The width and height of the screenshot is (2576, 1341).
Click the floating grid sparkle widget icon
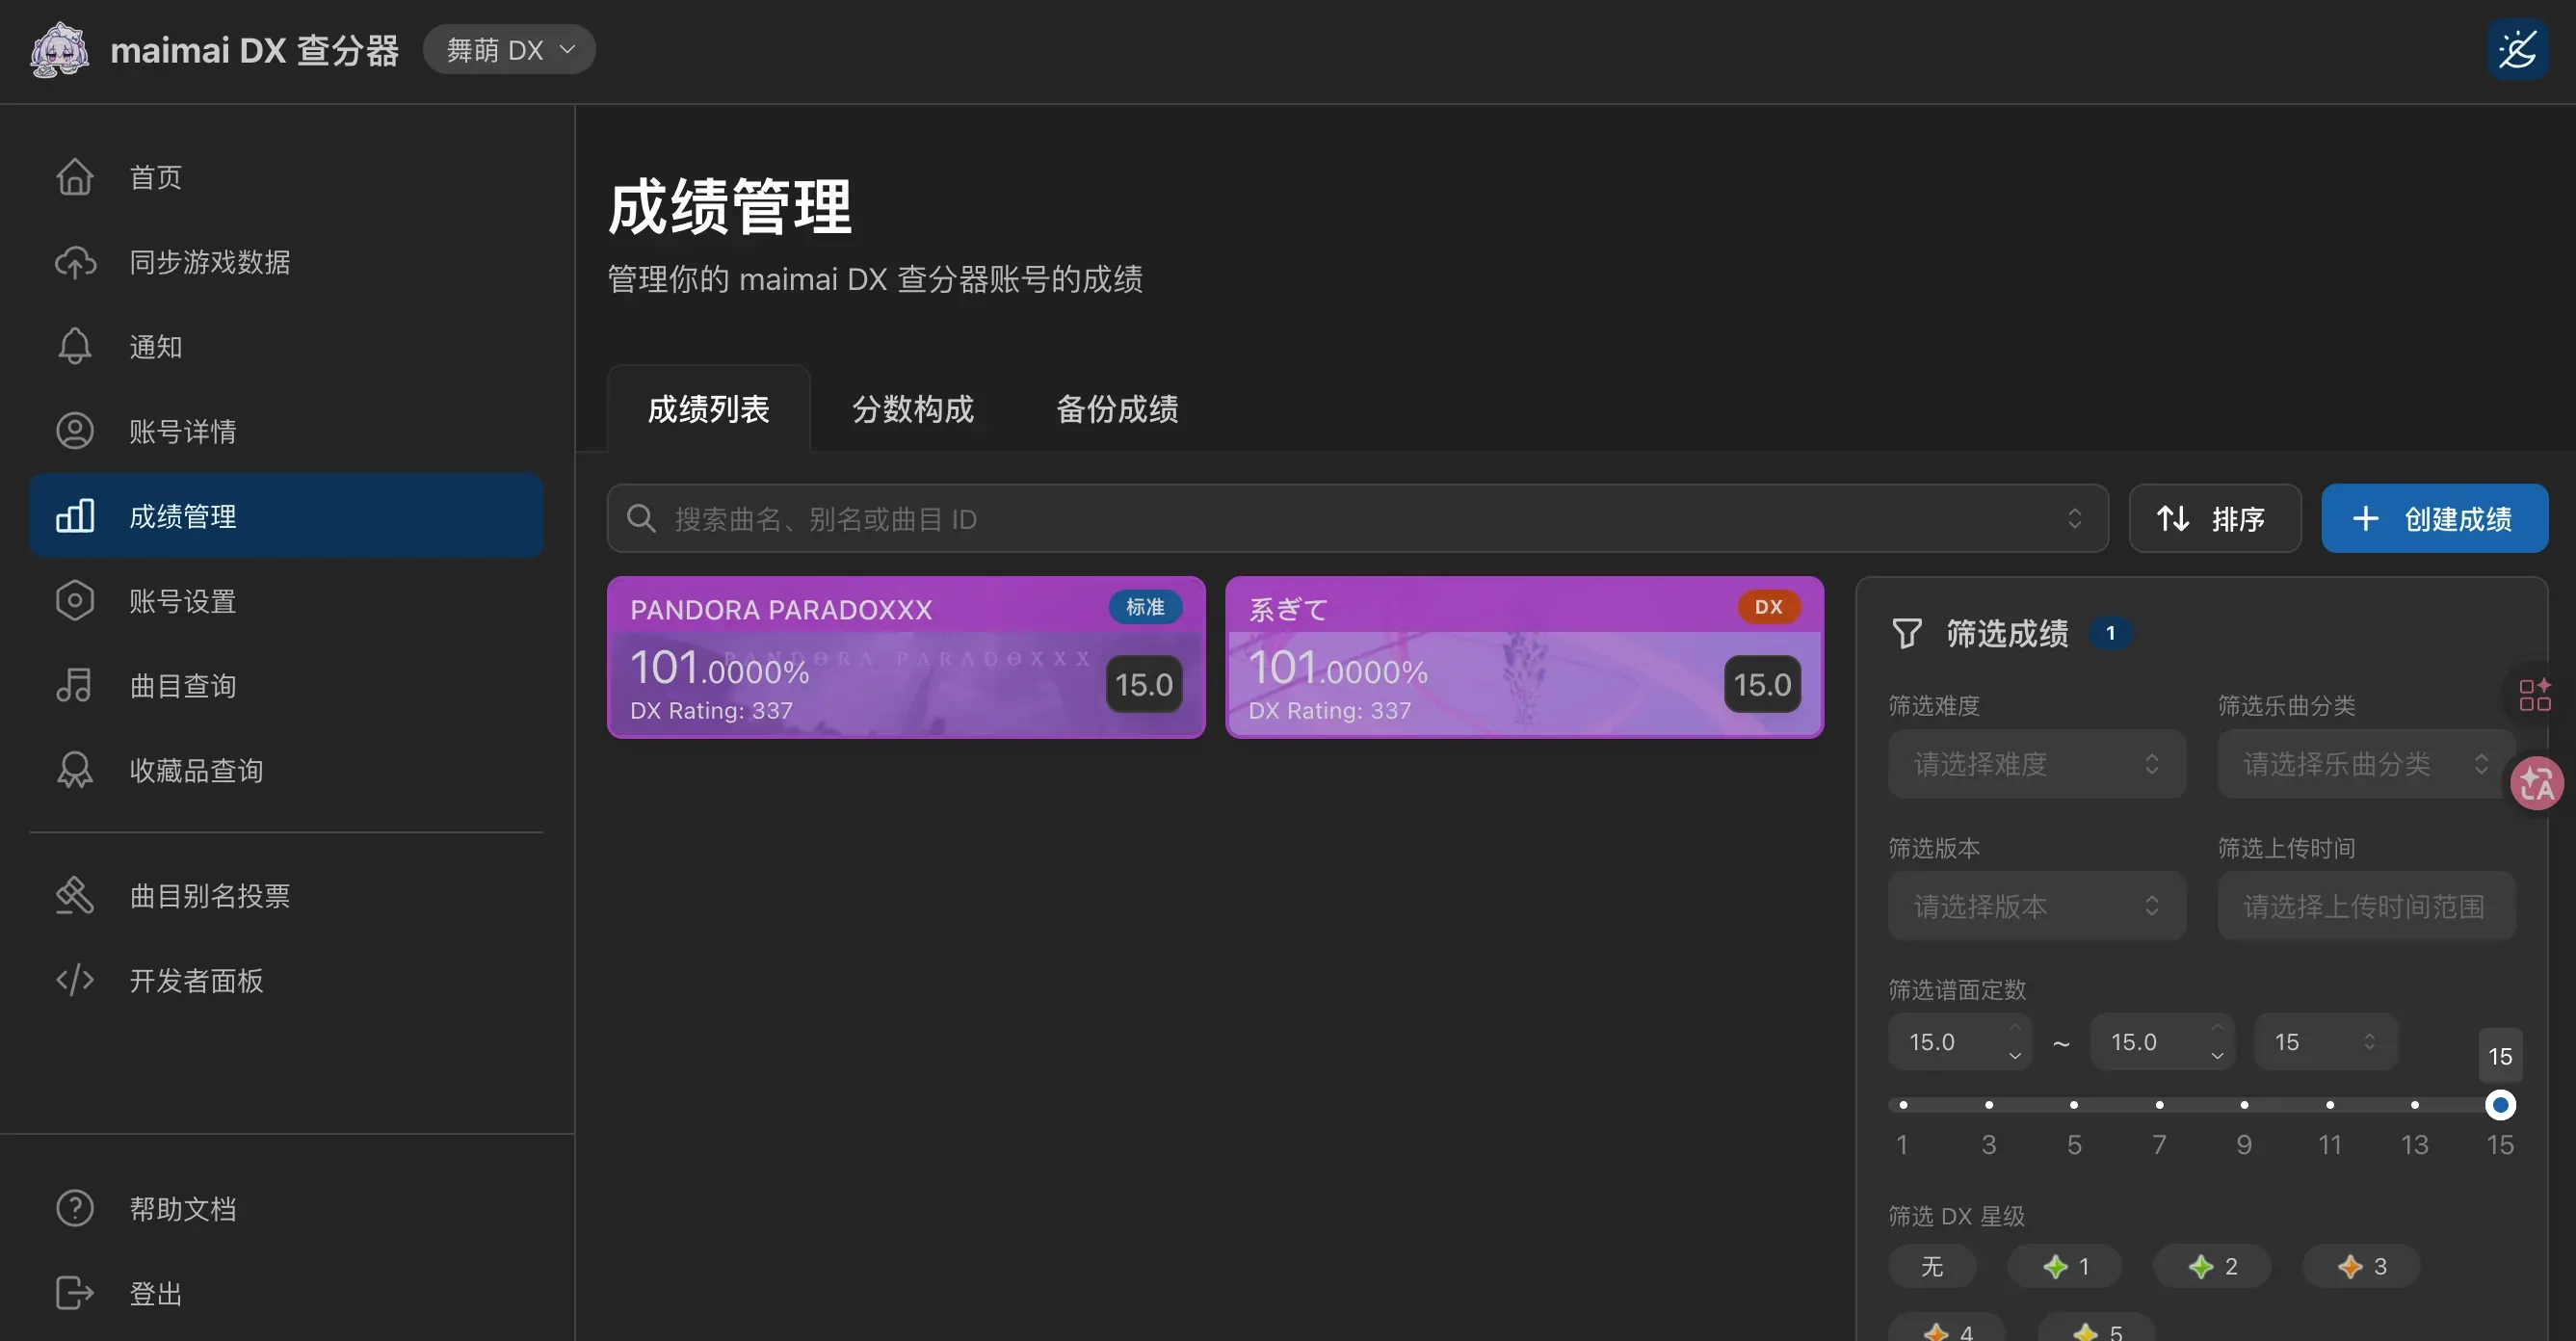coord(2535,695)
